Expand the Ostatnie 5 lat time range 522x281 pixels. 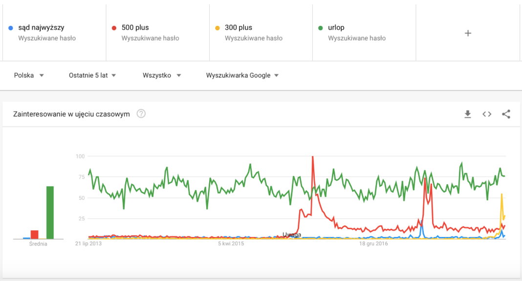click(92, 75)
